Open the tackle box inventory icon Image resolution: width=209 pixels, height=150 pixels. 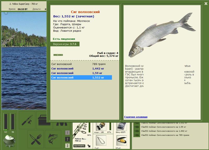pos(42,120)
